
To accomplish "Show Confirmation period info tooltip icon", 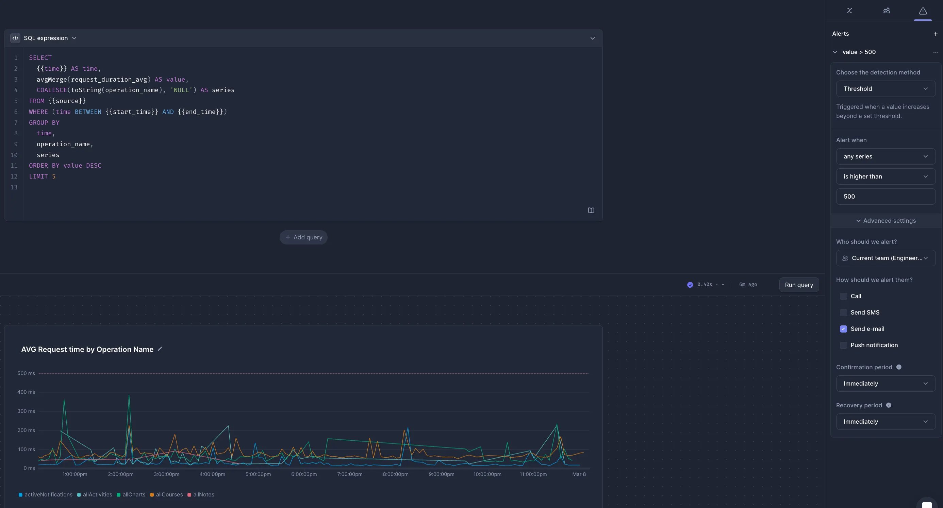I will [x=899, y=367].
